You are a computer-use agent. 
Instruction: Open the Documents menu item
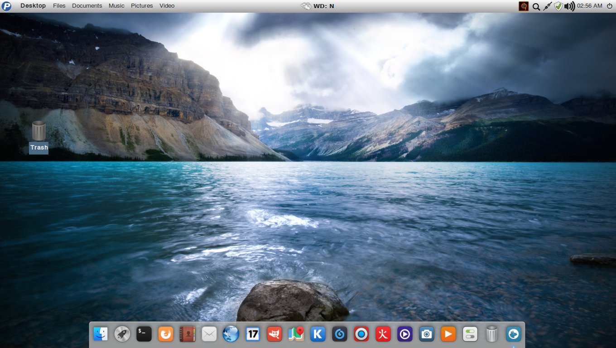87,6
